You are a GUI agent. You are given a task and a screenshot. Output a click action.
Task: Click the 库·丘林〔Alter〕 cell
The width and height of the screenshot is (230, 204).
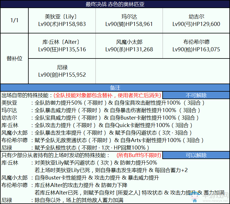(62, 46)
